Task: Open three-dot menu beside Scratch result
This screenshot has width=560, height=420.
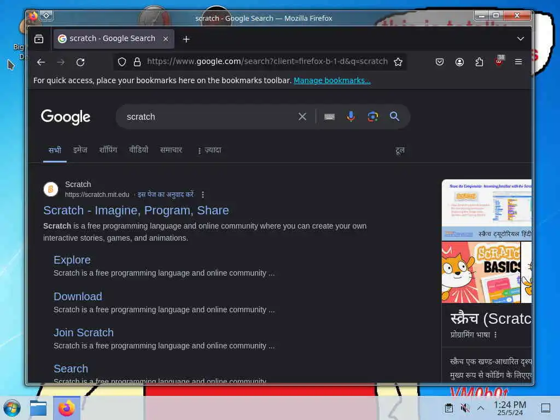Action: click(203, 195)
